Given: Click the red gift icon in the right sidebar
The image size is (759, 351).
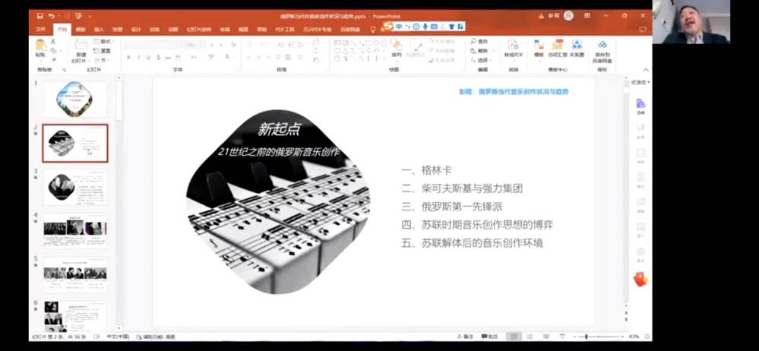Looking at the screenshot, I should [x=640, y=279].
